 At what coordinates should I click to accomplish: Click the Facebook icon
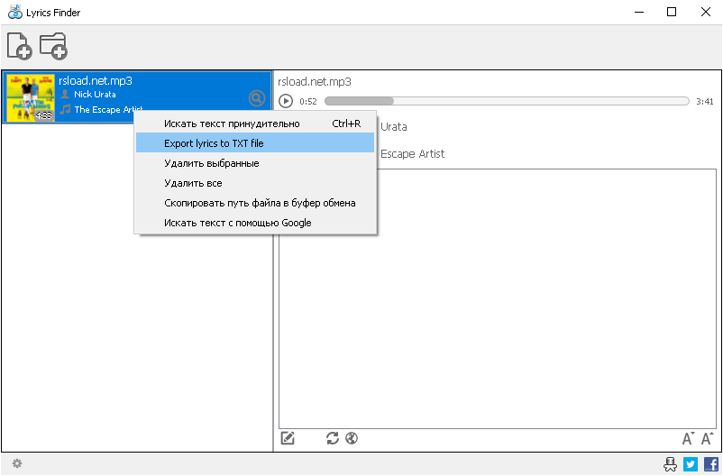(711, 464)
